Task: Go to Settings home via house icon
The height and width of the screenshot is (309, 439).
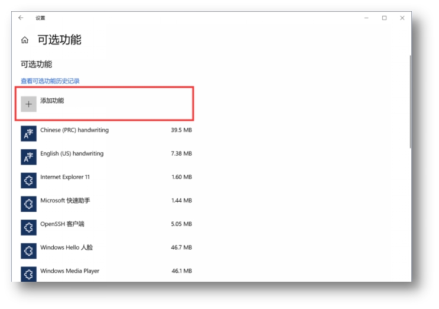Action: pos(25,40)
